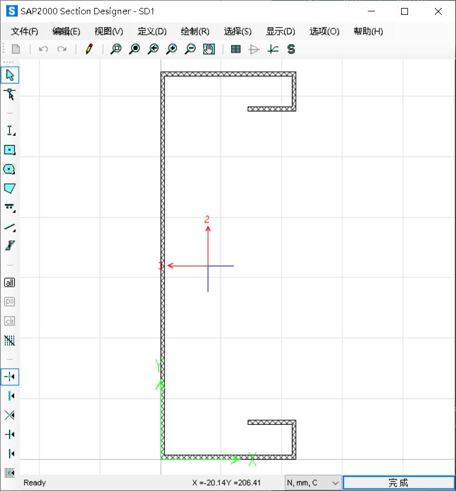456x491 pixels.
Task: Maximize the Section Designer window
Action: [405, 11]
